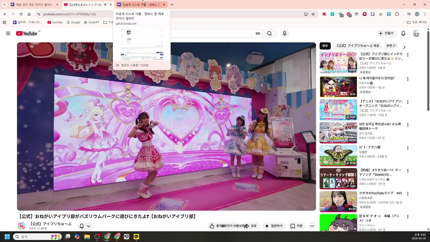Image resolution: width=430 pixels, height=242 pixels.
Task: Submit search with the magnifier icon
Action: pyautogui.click(x=269, y=33)
